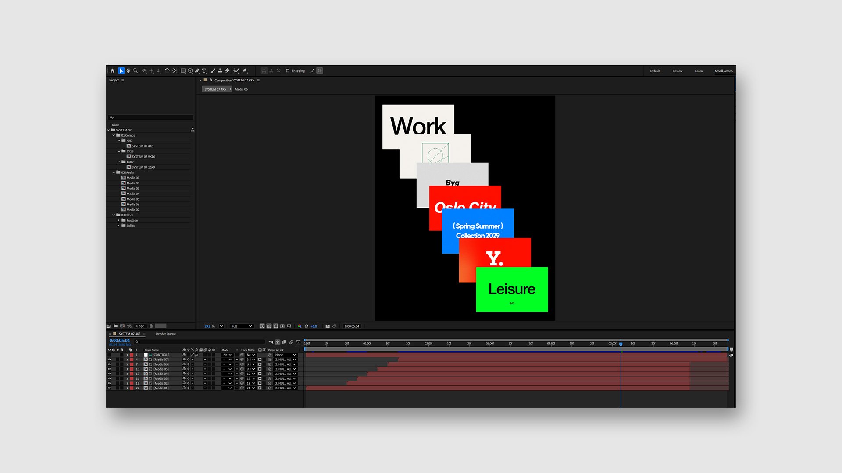Screen dimensions: 842x473
Task: Click the graph editor icon in timeline
Action: click(x=298, y=342)
